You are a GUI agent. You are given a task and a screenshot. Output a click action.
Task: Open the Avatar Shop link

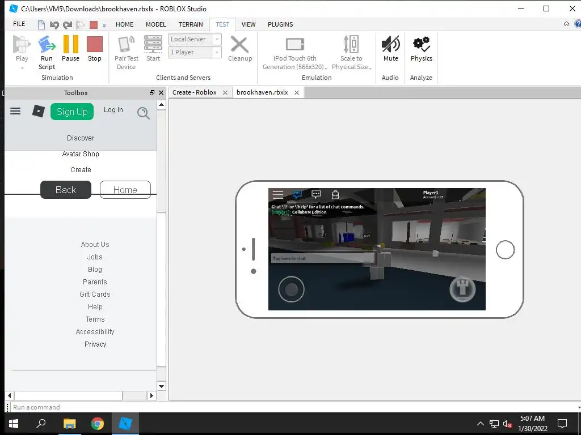[81, 154]
